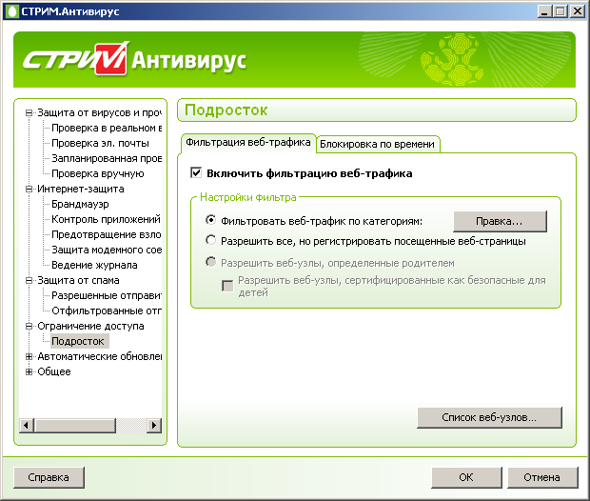
Task: Open Брандмауэр settings in tree
Action: tap(80, 204)
